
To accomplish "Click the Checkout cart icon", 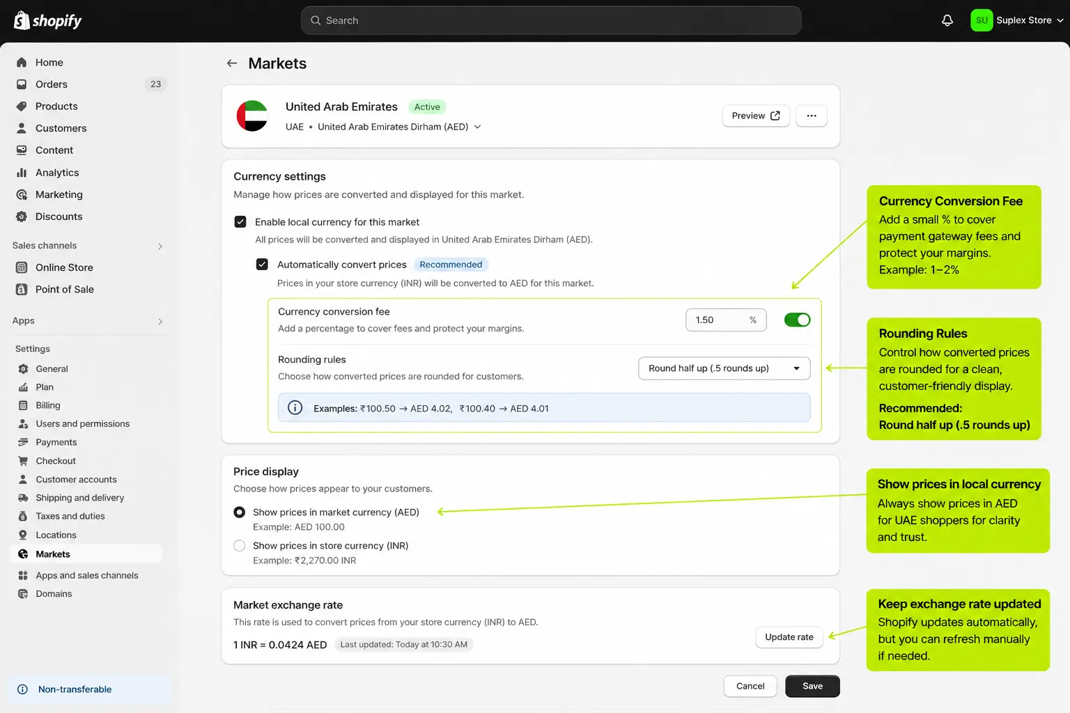I will (23, 461).
